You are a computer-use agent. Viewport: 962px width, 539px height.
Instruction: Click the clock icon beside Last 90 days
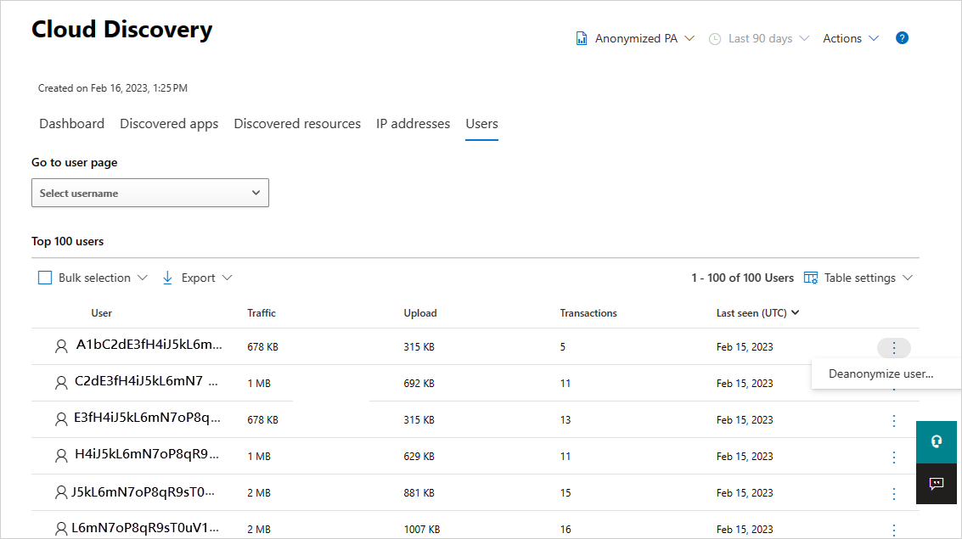[715, 39]
